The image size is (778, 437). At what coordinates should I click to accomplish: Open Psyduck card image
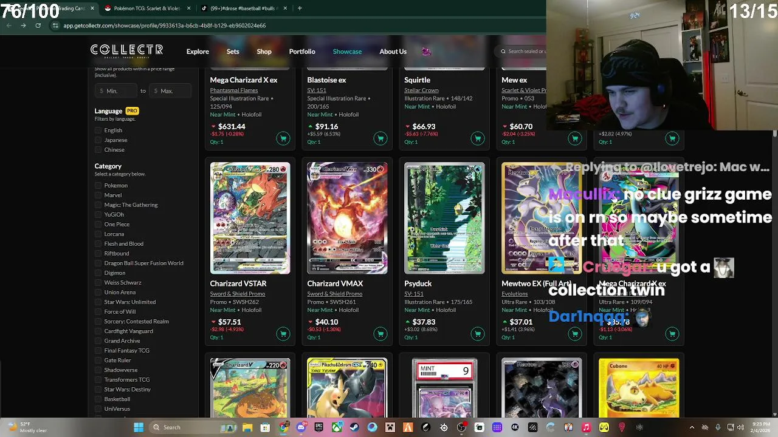click(x=444, y=218)
